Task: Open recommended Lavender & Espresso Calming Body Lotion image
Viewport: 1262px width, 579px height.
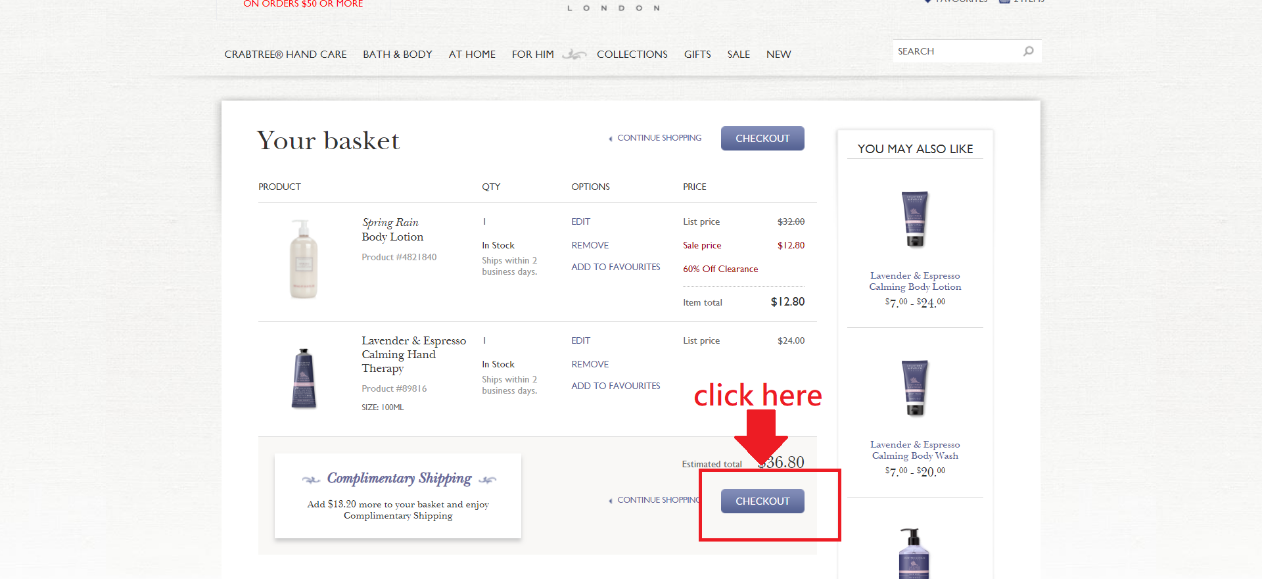Action: coord(915,220)
